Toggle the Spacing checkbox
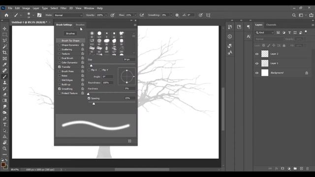This screenshot has height=177, width=315. [89, 98]
